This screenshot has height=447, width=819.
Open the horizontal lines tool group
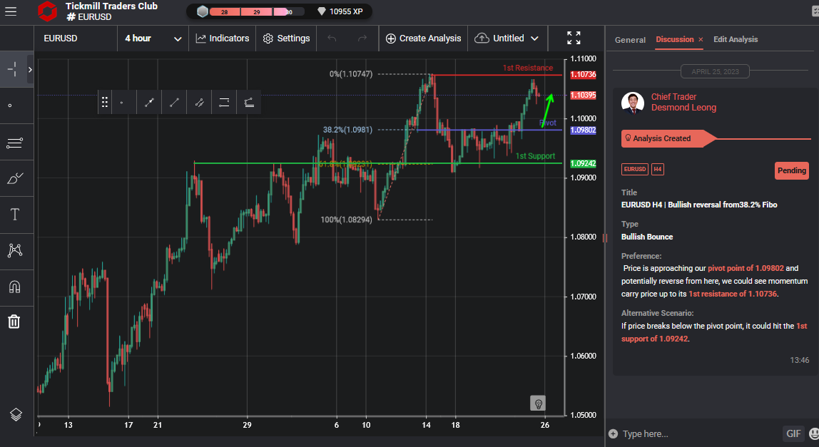tap(14, 142)
